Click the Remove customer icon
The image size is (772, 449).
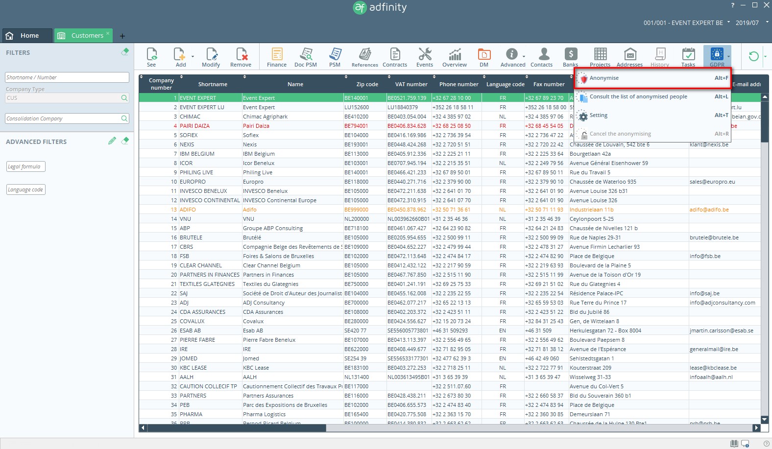click(x=241, y=57)
